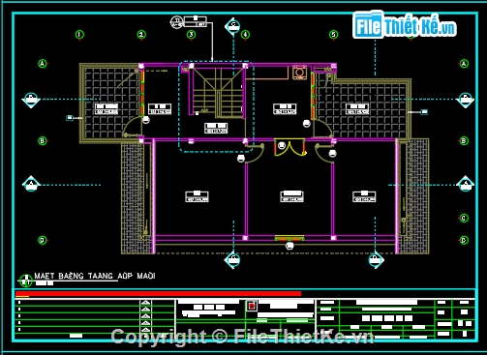Click the yellow double door symbol
This screenshot has height=355, width=487.
[289, 148]
